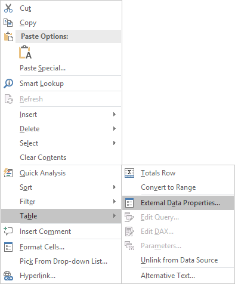Click the Table submenu arrow

[x=115, y=216]
